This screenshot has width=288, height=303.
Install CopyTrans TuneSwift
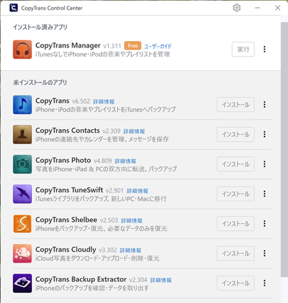tap(236, 194)
